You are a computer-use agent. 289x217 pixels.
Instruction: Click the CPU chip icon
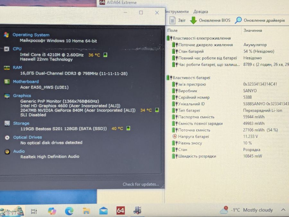[x=7, y=49]
